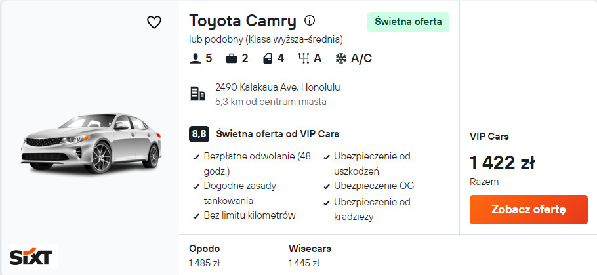The image size is (597, 275).
Task: Click the Świetna oferta badge
Action: (408, 22)
